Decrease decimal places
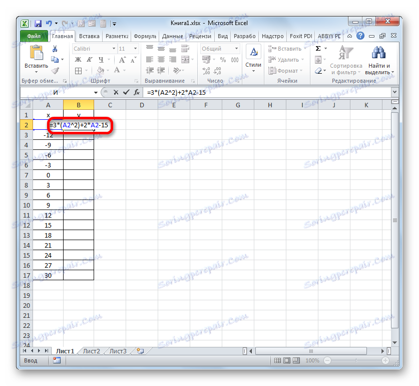419x386 pixels. click(218, 71)
